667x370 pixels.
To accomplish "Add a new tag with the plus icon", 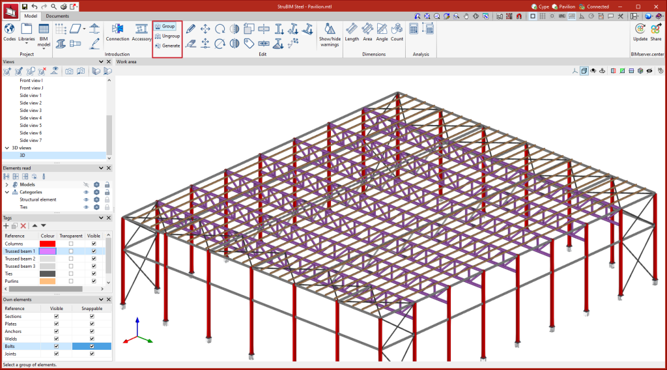I will point(6,225).
